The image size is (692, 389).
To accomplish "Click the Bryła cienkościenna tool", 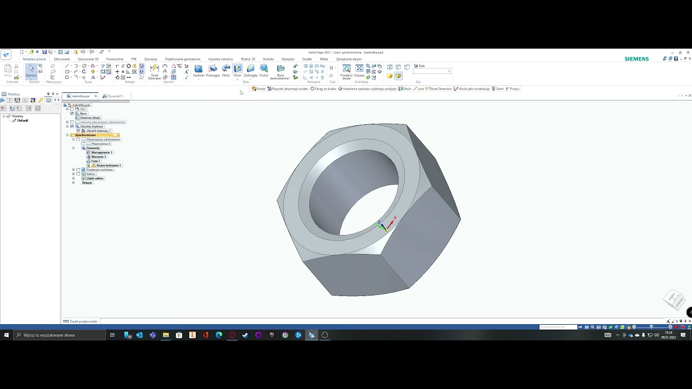I will click(280, 72).
